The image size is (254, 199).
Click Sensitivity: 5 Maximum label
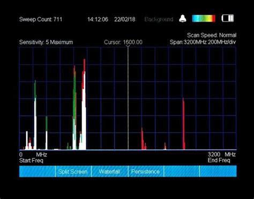(x=46, y=42)
